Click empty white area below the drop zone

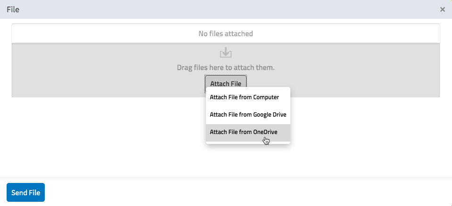[101, 138]
